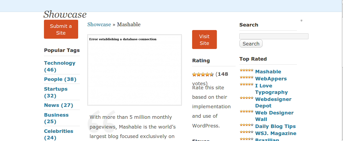Click the Mashable site screenshot thumbnail
343x141 pixels.
coord(135,70)
